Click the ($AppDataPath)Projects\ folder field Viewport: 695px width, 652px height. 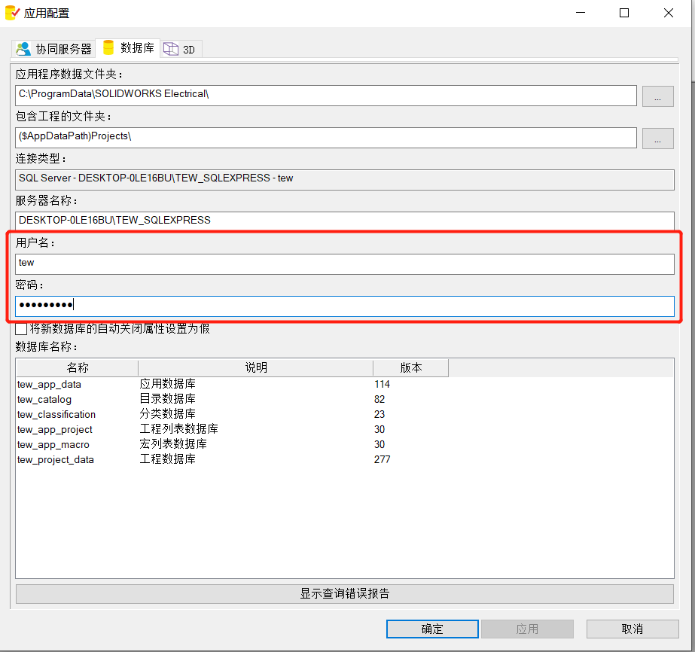click(x=326, y=138)
